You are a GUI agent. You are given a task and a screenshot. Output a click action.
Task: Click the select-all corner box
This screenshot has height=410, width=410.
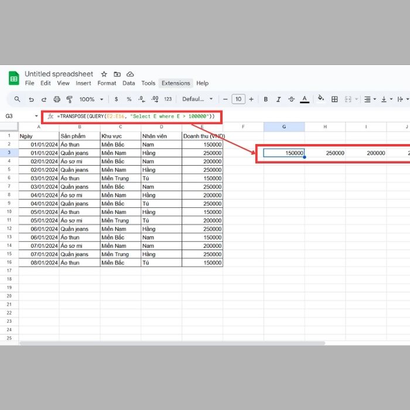coord(9,127)
